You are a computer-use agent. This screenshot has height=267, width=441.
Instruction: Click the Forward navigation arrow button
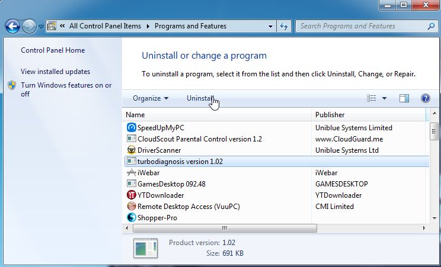(x=29, y=27)
